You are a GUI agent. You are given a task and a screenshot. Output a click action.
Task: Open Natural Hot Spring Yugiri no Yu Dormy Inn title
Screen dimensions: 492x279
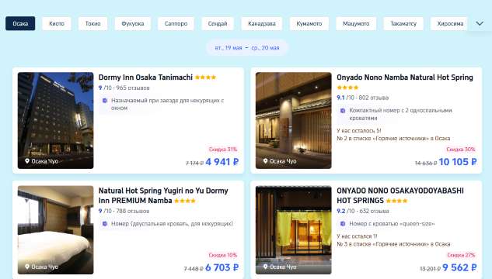coord(163,195)
